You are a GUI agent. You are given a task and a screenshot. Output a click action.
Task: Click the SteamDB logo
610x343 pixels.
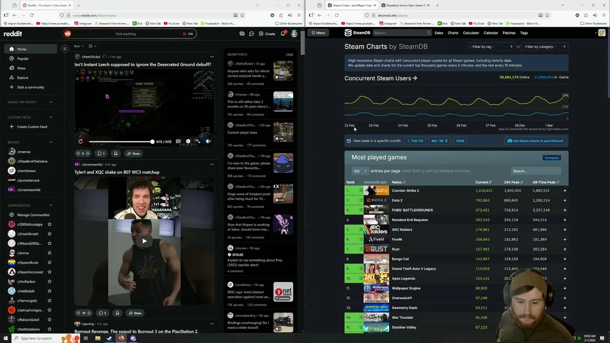pyautogui.click(x=357, y=33)
